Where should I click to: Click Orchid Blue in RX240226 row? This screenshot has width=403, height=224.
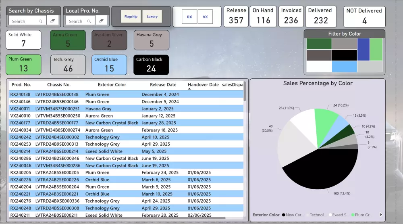click(97, 180)
